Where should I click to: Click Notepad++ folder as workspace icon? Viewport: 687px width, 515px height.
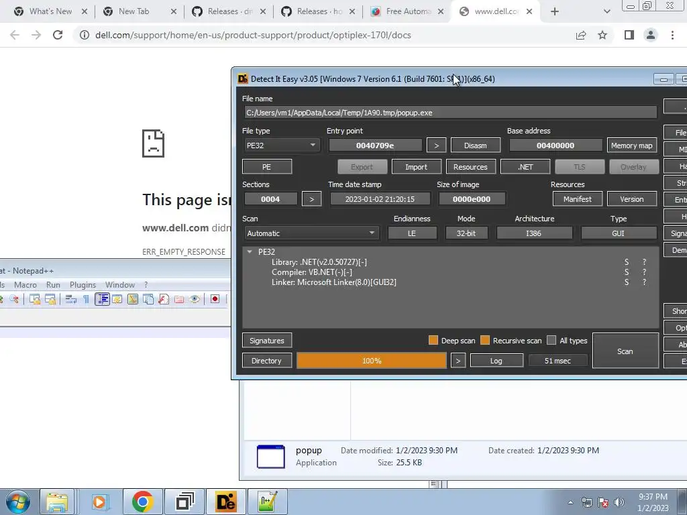click(179, 299)
